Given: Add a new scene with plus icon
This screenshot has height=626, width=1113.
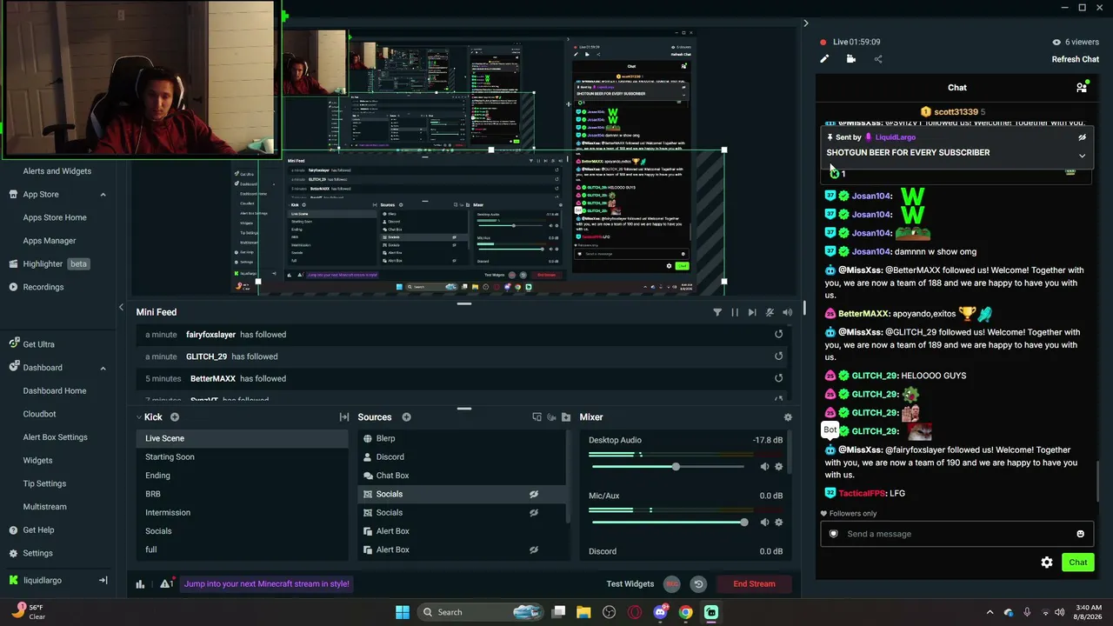Looking at the screenshot, I should point(175,417).
